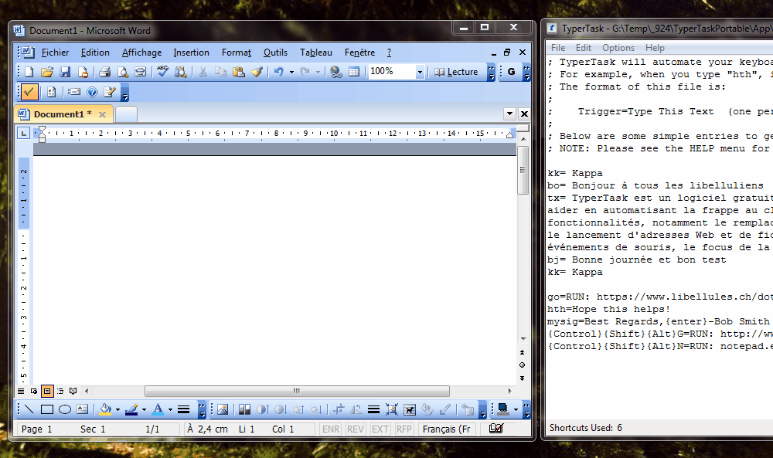
Task: Select the Format Painter brush icon
Action: coord(257,73)
